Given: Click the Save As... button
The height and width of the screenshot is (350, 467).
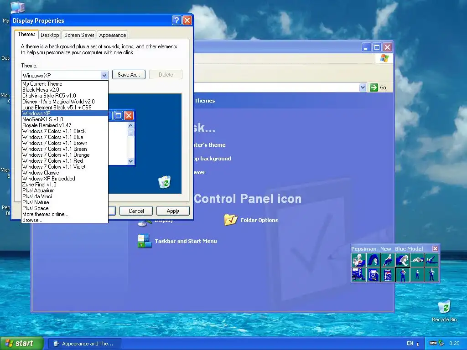Looking at the screenshot, I should pos(129,75).
